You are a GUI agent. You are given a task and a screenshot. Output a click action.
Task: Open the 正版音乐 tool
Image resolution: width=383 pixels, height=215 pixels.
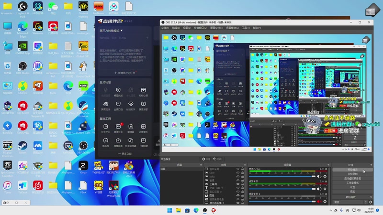click(143, 129)
